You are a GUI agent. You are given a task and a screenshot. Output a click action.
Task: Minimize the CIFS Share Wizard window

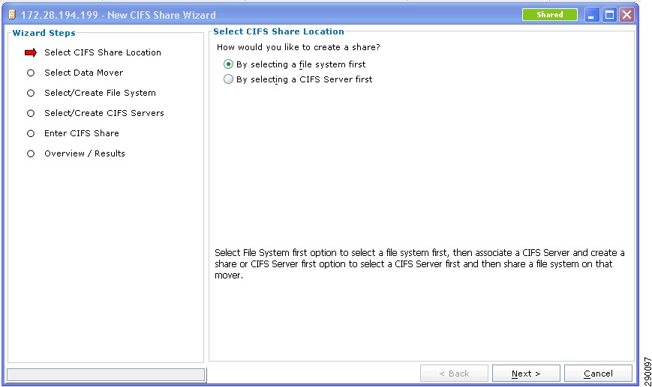coord(591,16)
